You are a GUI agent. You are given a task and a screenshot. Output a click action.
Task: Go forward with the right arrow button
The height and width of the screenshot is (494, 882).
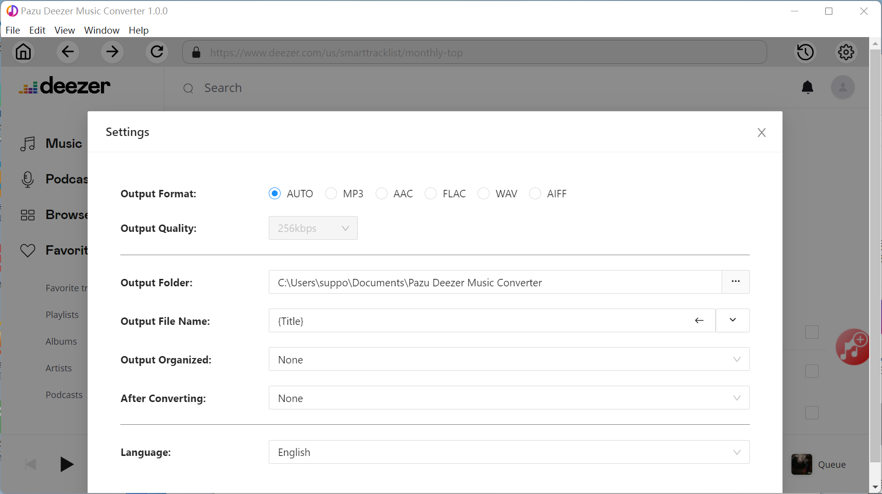112,52
